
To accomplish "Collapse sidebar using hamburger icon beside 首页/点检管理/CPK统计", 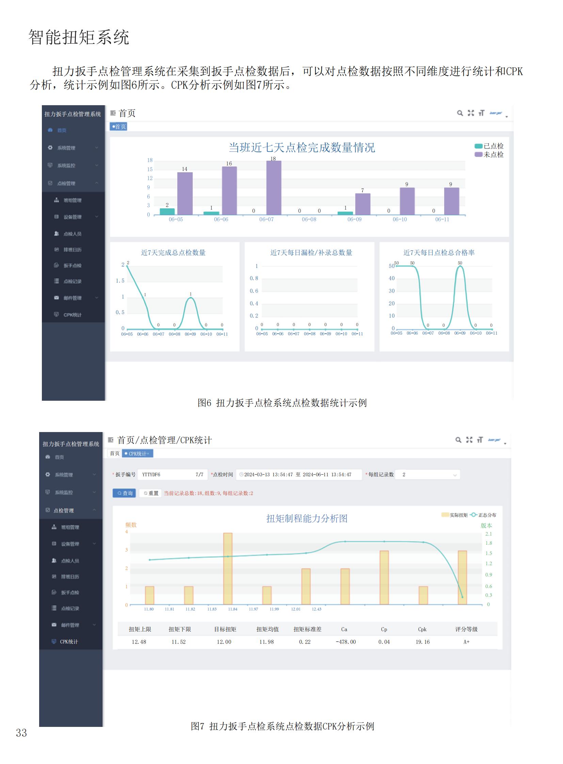I will click(x=110, y=440).
